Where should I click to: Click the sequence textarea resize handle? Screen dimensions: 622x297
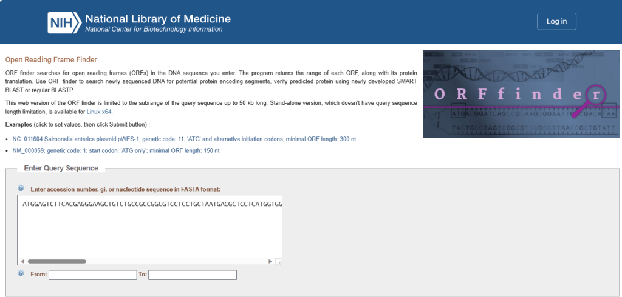279,261
